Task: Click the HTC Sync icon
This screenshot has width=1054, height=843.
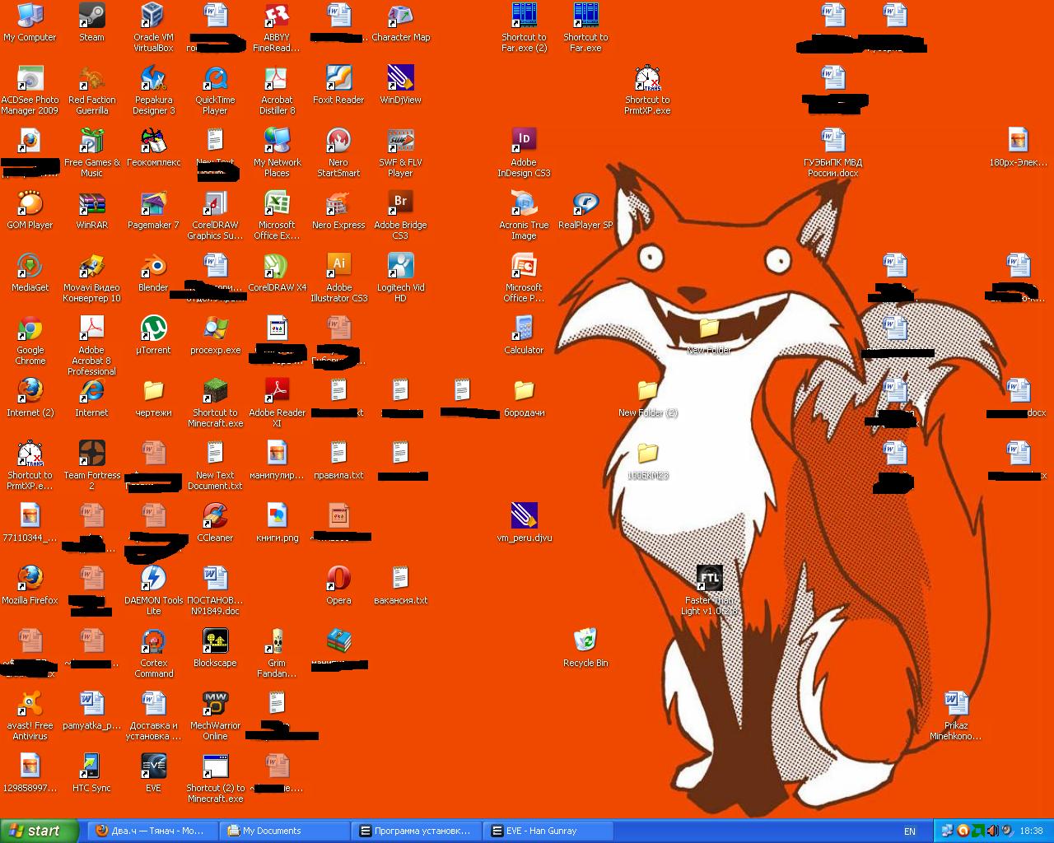Action: coord(91,774)
